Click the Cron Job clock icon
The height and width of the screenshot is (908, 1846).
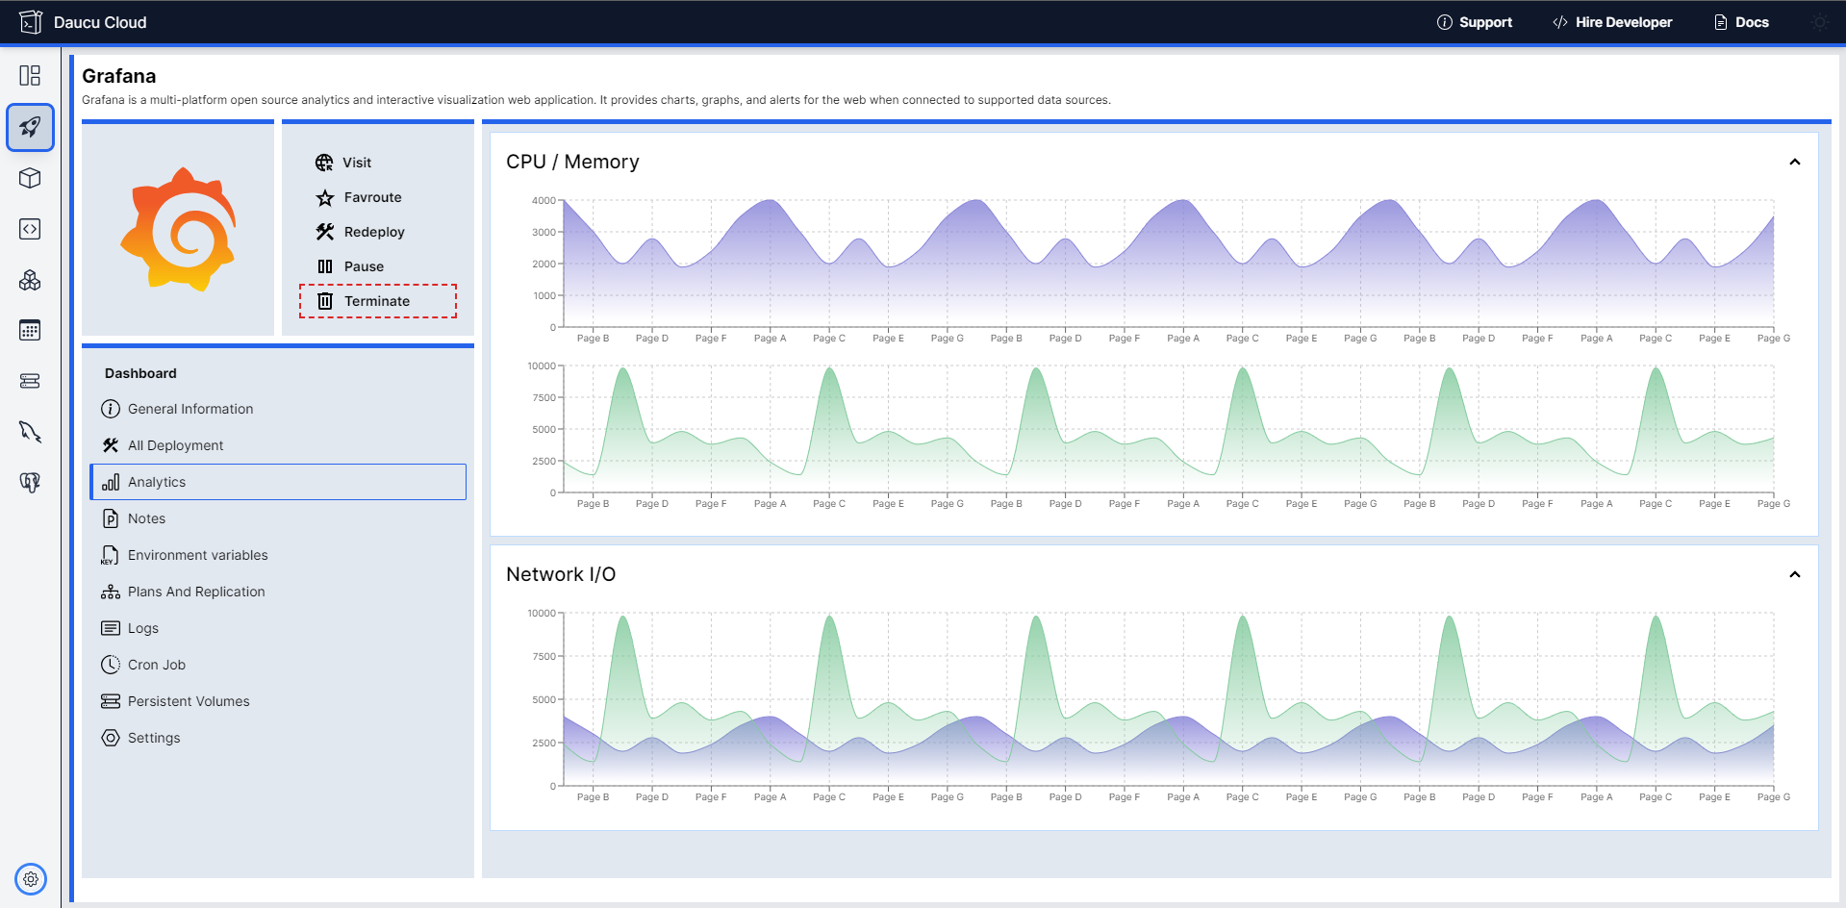tap(111, 665)
